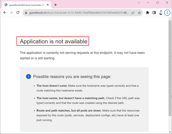Viewport: 172px width, 134px height.
Task: Click 'The host exists, but doesn't have a matching path.'
Action: click(71, 98)
